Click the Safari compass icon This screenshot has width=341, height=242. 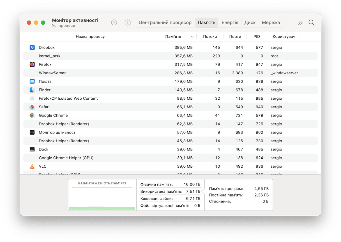click(32, 107)
